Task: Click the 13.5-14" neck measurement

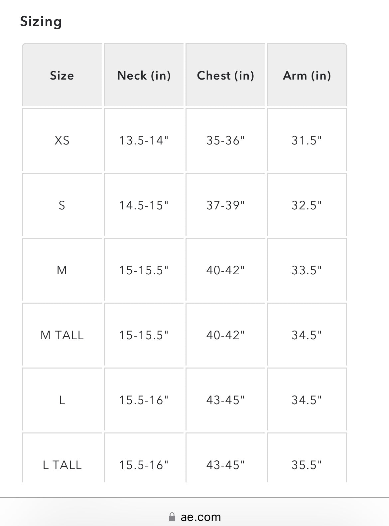Action: [144, 140]
